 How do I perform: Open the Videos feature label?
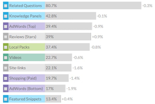click(x=15, y=58)
